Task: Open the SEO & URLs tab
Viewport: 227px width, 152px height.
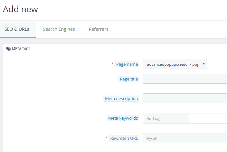Action: point(17,29)
